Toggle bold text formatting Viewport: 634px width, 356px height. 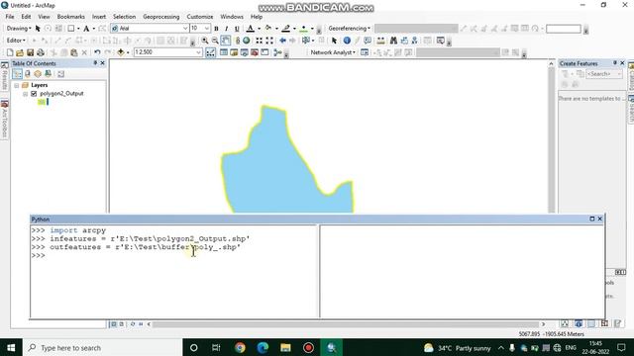coord(216,29)
